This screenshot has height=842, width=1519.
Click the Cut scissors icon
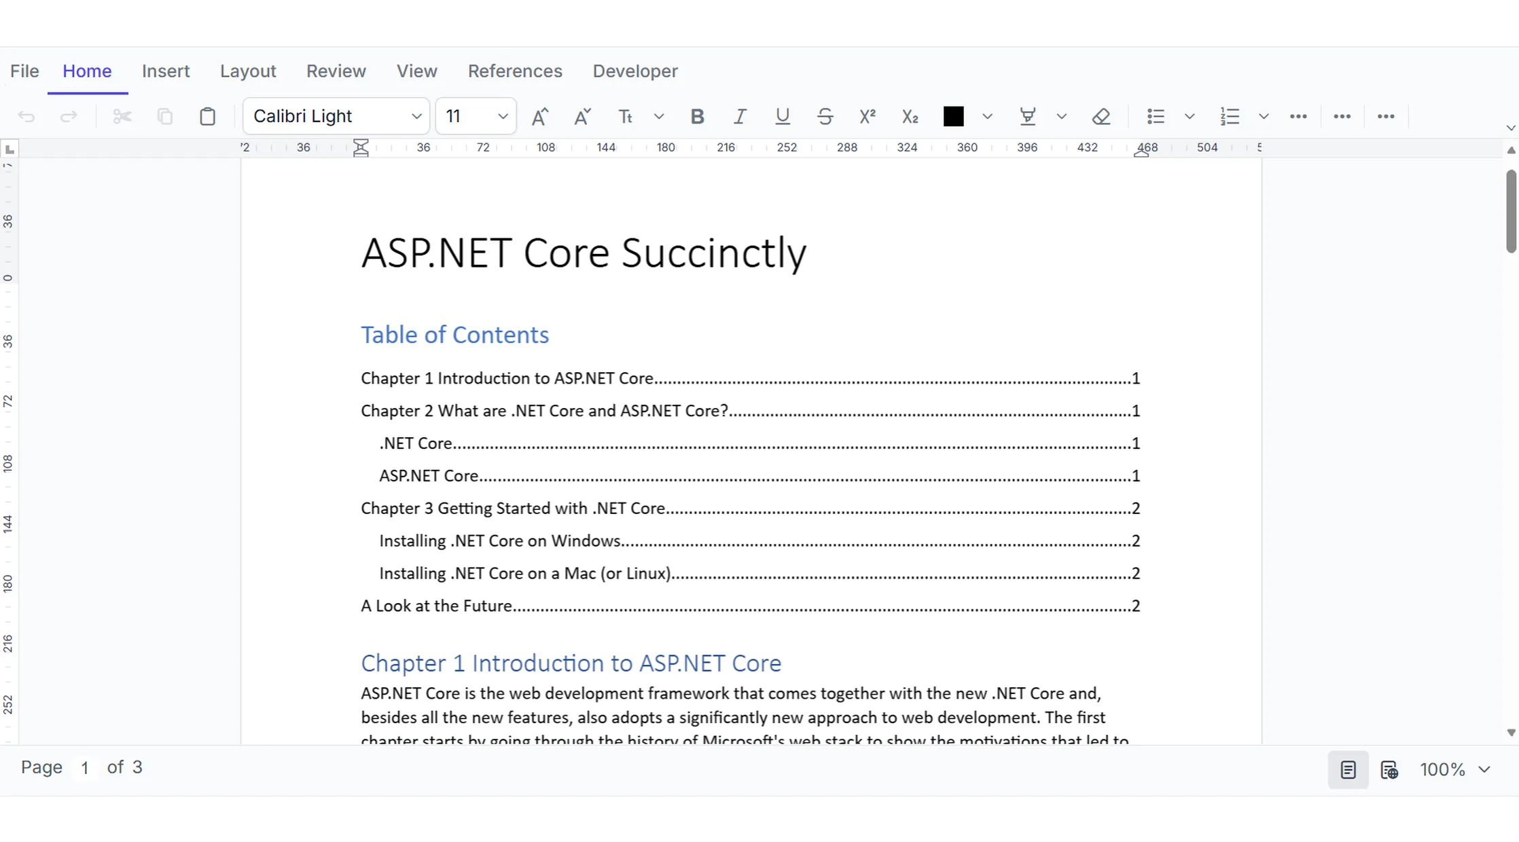(122, 117)
